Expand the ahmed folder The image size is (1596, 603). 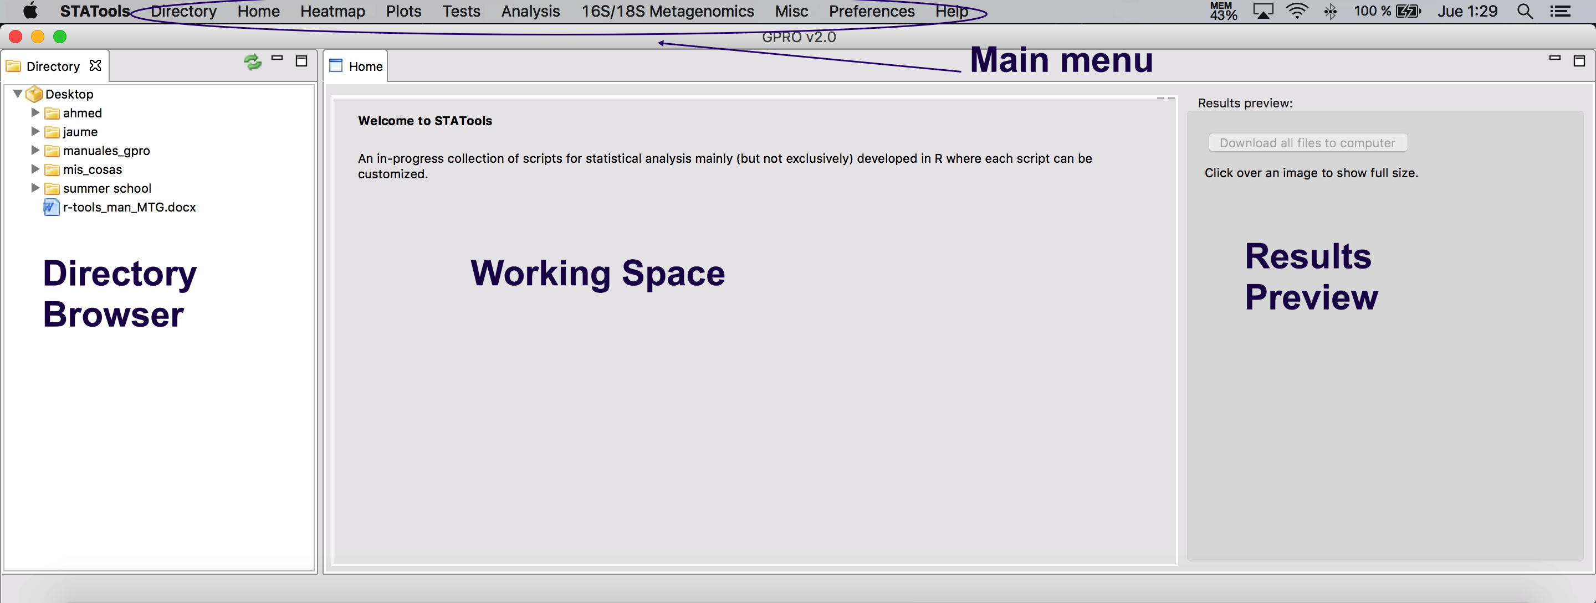[x=35, y=112]
